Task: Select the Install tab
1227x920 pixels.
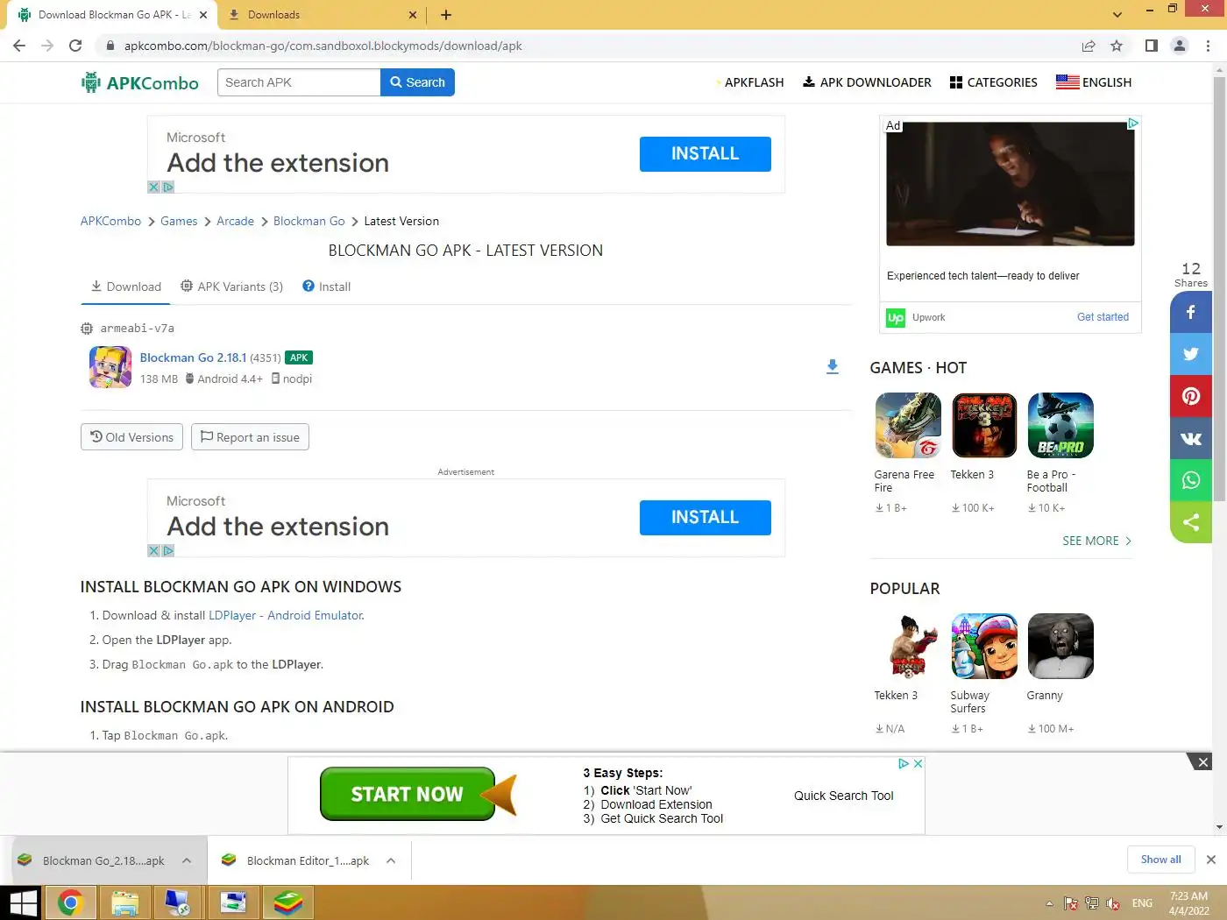Action: point(326,287)
